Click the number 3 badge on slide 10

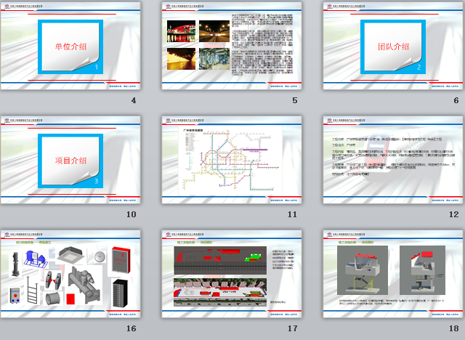click(x=96, y=182)
